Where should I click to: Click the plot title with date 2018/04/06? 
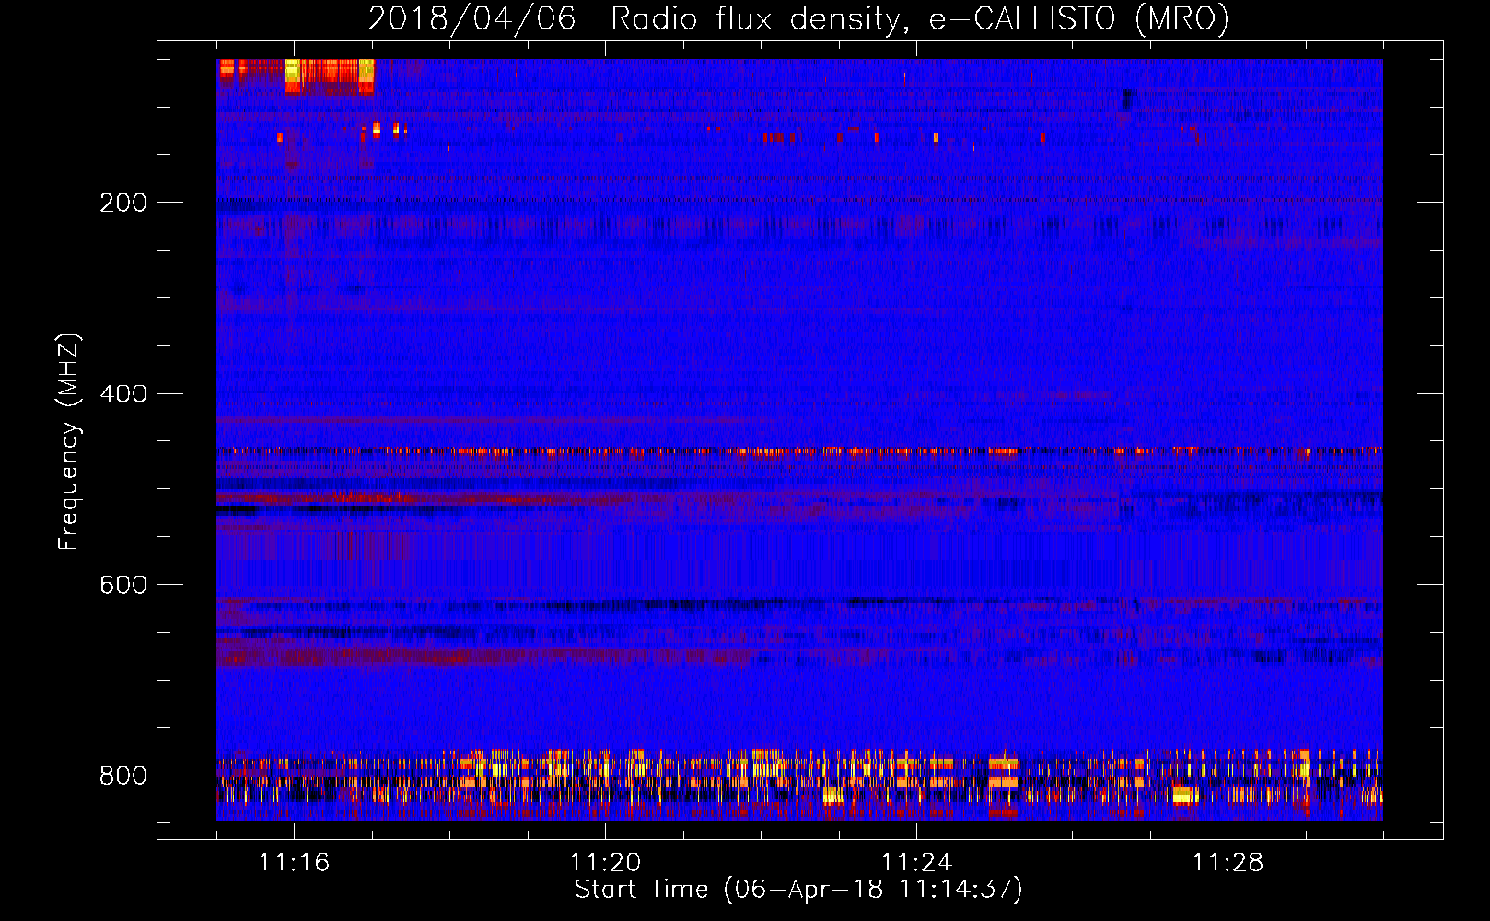(x=798, y=19)
